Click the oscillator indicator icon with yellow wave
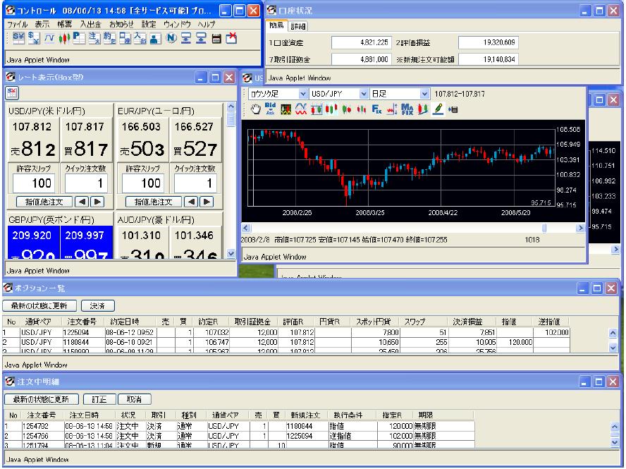 click(286, 109)
